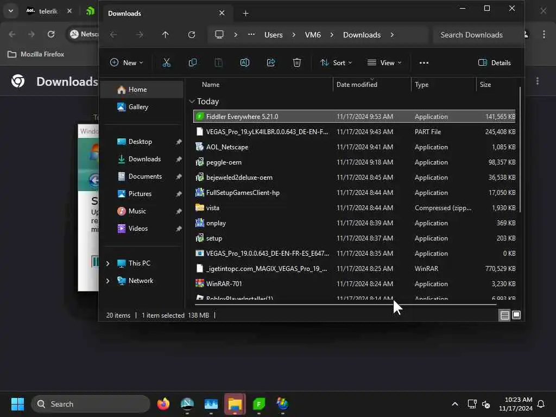
Task: Go to Home in navigation pane
Action: point(142,90)
